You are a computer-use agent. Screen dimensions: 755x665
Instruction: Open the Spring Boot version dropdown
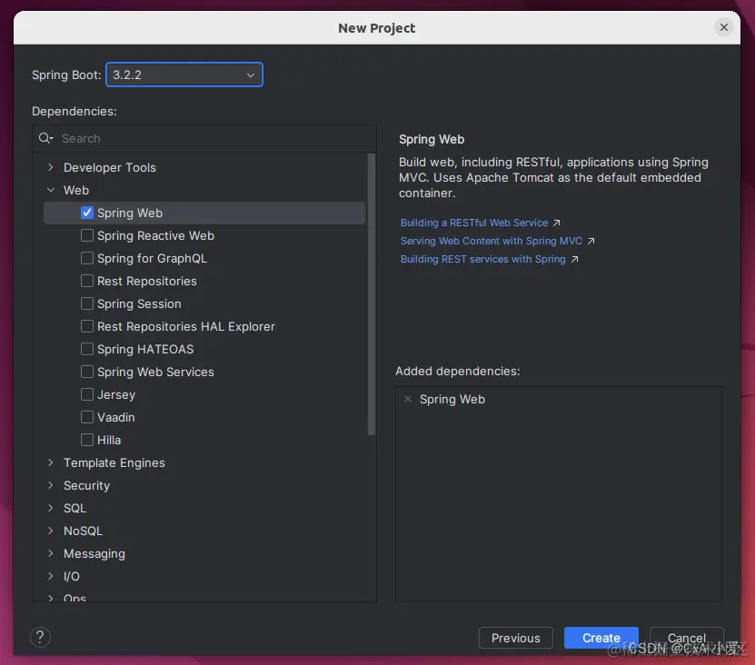pyautogui.click(x=184, y=74)
